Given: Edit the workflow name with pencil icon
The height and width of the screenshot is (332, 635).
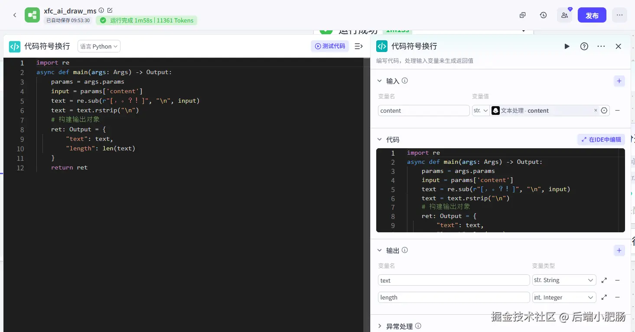Looking at the screenshot, I should tap(110, 10).
